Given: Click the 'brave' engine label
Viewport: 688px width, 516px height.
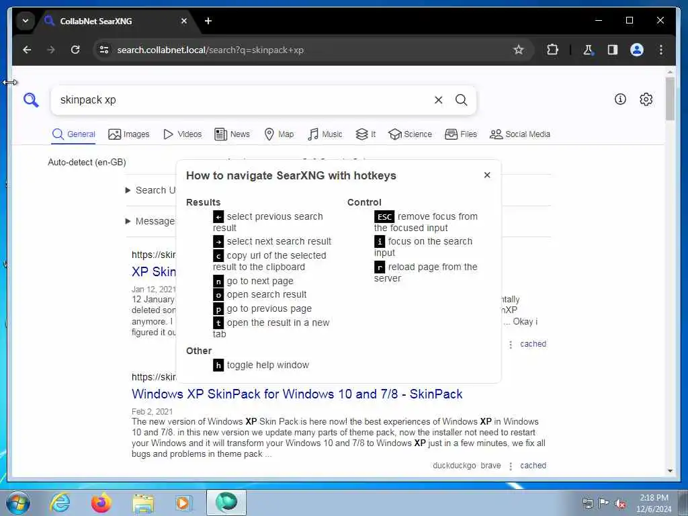Looking at the screenshot, I should (x=490, y=466).
